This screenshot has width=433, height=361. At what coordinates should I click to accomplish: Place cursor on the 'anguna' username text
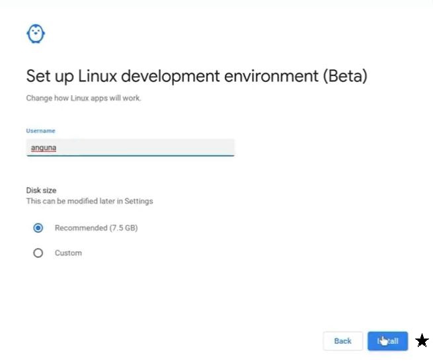[x=44, y=148]
